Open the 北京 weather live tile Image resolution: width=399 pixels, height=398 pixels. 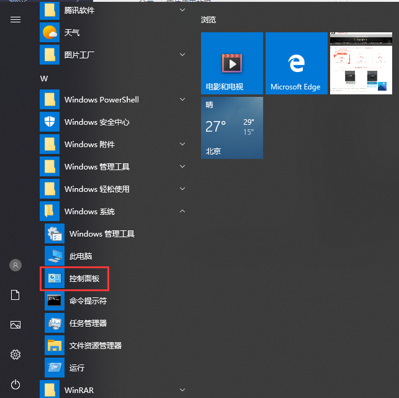pyautogui.click(x=232, y=128)
